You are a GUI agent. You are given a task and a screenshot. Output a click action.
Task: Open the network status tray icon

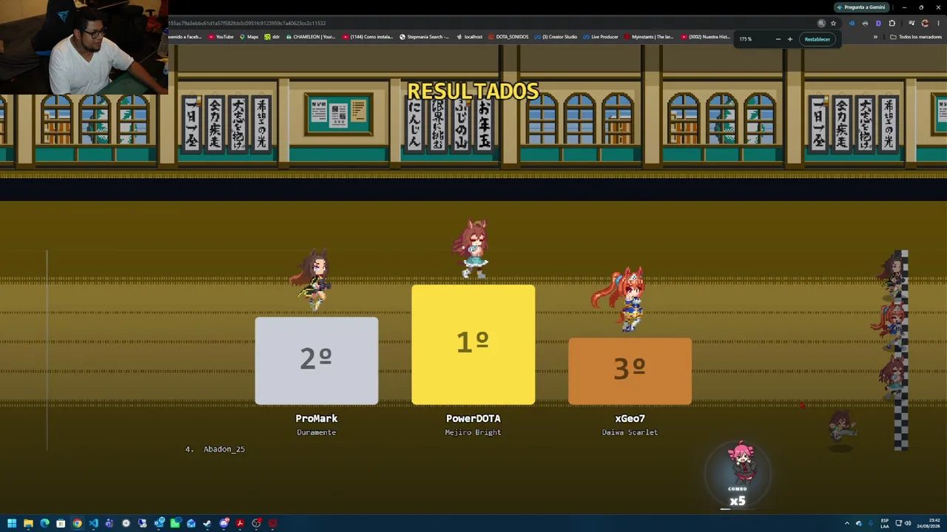click(x=898, y=524)
